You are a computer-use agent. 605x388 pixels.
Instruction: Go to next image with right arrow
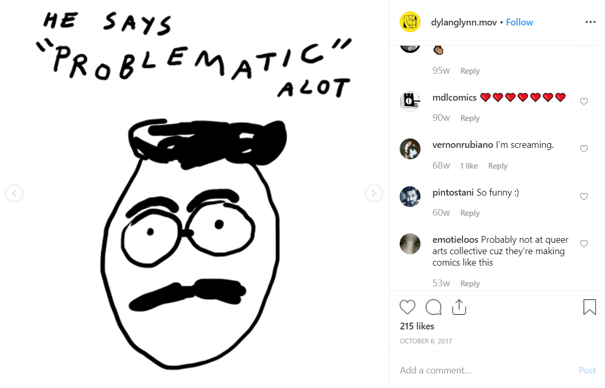pyautogui.click(x=374, y=193)
